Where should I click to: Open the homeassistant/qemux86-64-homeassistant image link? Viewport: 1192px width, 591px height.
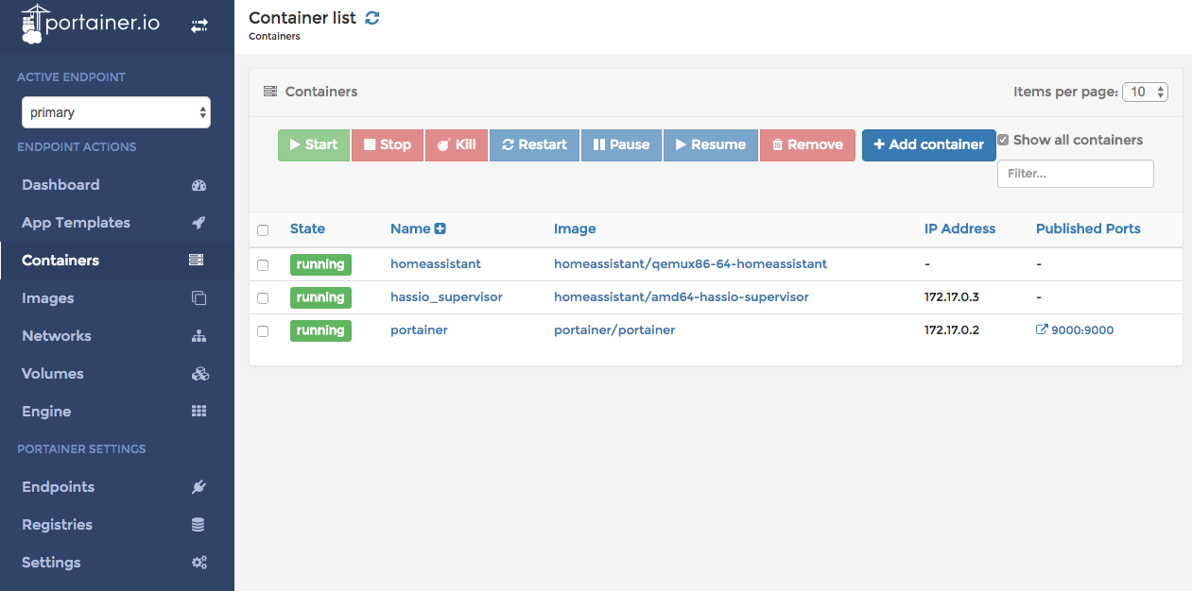[690, 264]
